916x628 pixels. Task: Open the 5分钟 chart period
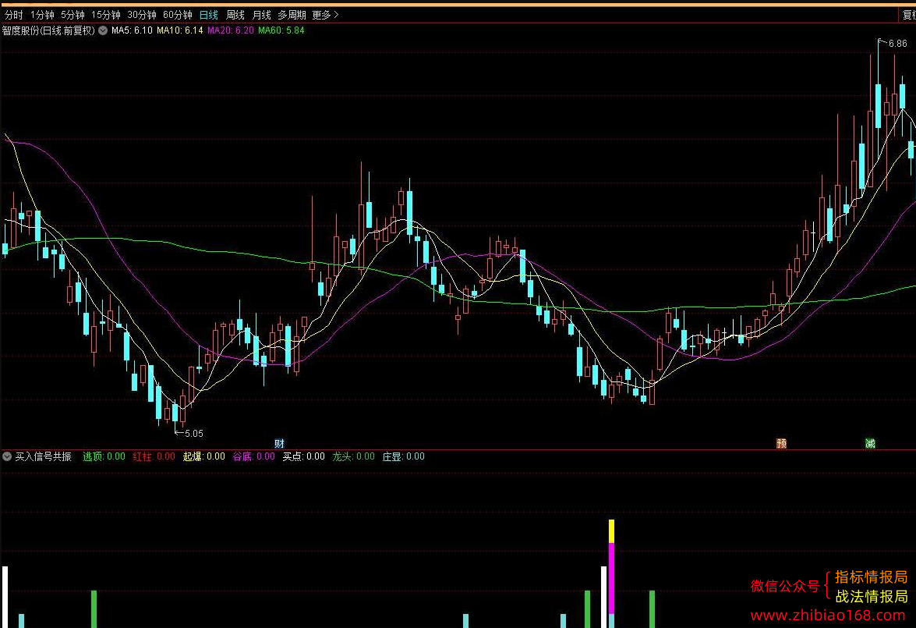(73, 15)
